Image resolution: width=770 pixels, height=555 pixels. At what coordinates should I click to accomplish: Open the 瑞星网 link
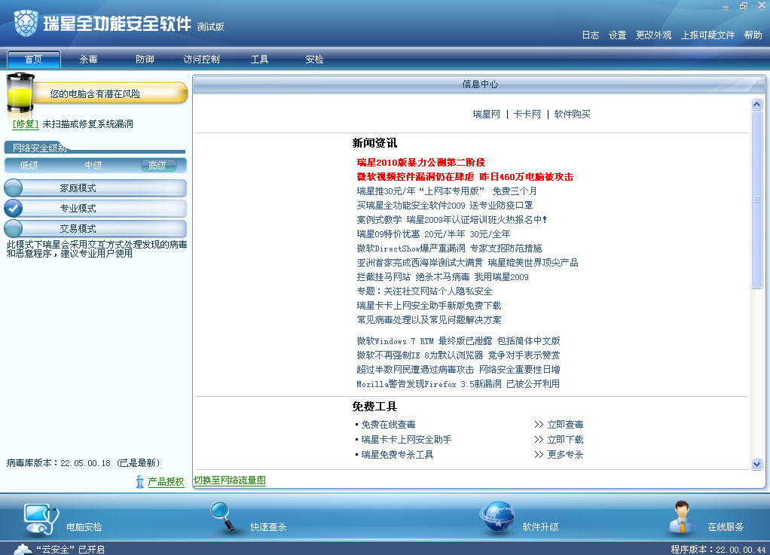pyautogui.click(x=486, y=114)
